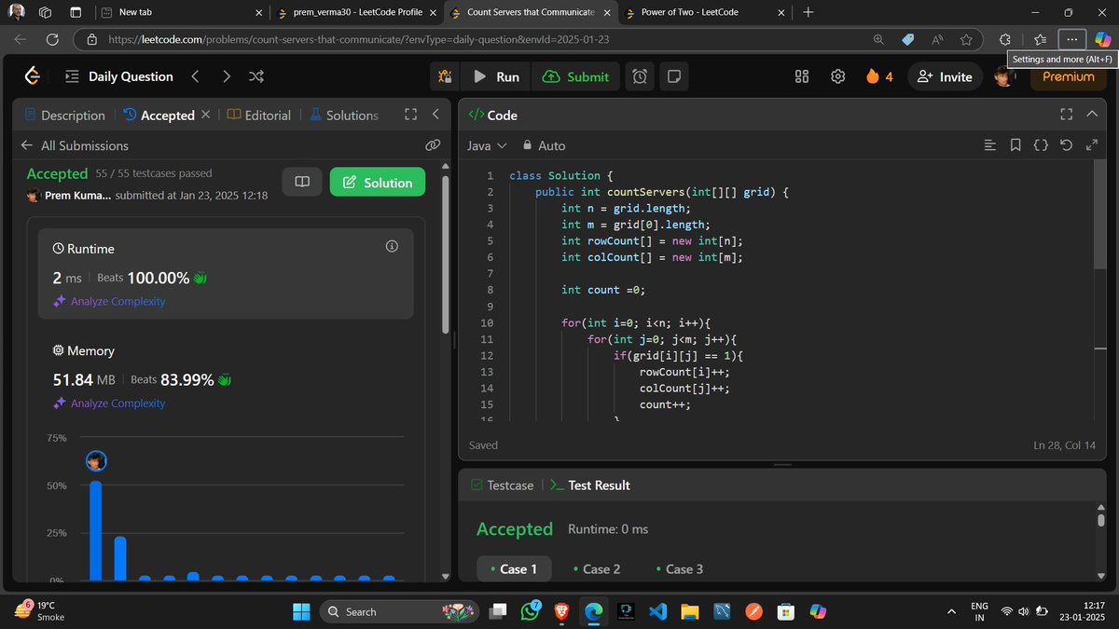Screen dimensions: 1119x629
Task: Select Case 2 test case
Action: (596, 568)
